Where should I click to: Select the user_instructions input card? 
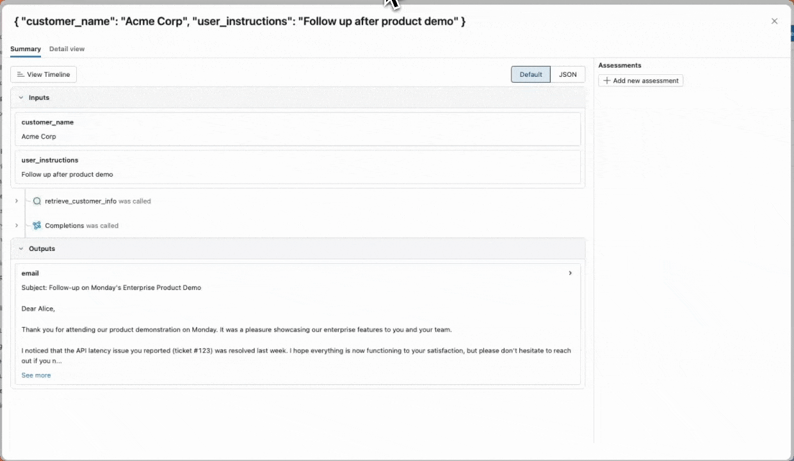[298, 167]
